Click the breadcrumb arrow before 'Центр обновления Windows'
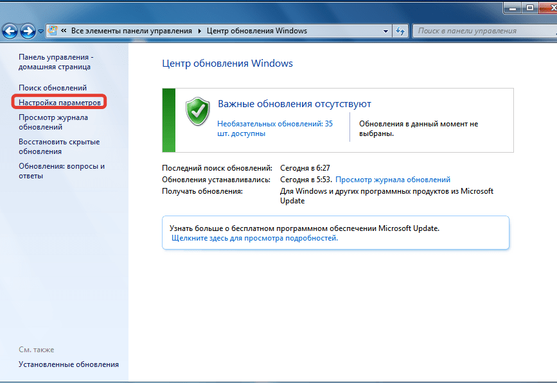 [199, 31]
